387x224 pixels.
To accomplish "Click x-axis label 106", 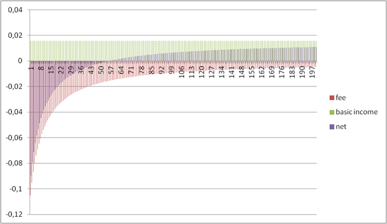I will [182, 71].
